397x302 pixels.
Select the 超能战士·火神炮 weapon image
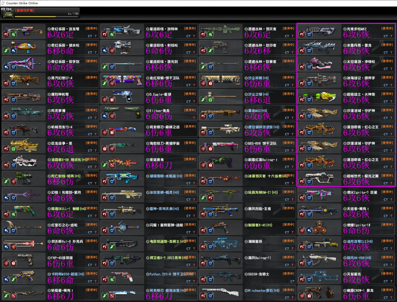(x=317, y=97)
